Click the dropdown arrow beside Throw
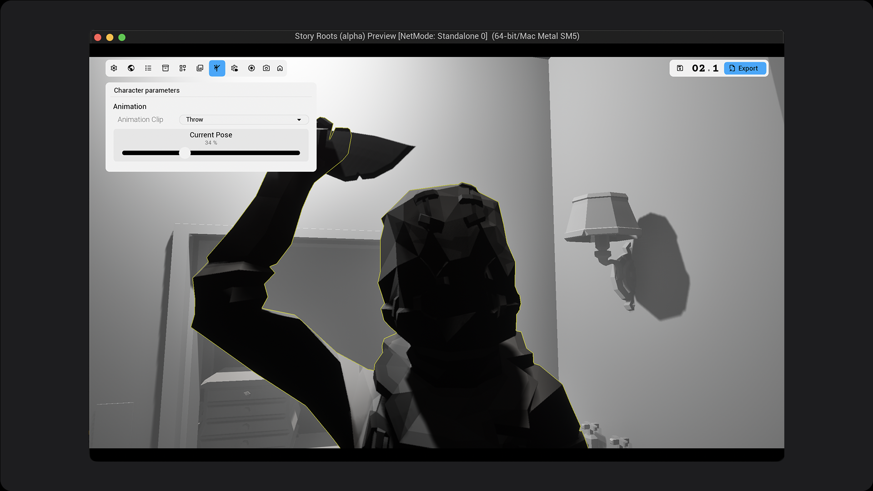The image size is (873, 491). [299, 120]
